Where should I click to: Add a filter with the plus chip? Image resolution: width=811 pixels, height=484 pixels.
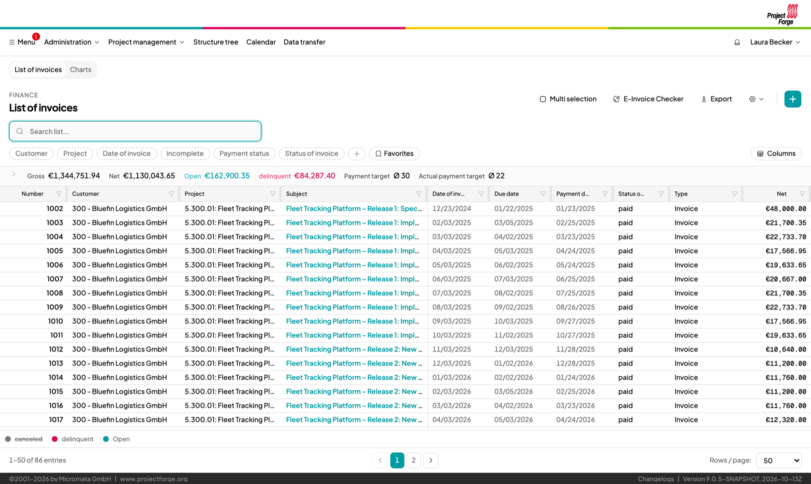pyautogui.click(x=357, y=154)
